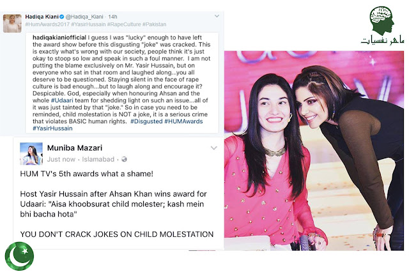
Task: Click the blue verified badge beside Hadiqa Kiani
Action: click(62, 17)
